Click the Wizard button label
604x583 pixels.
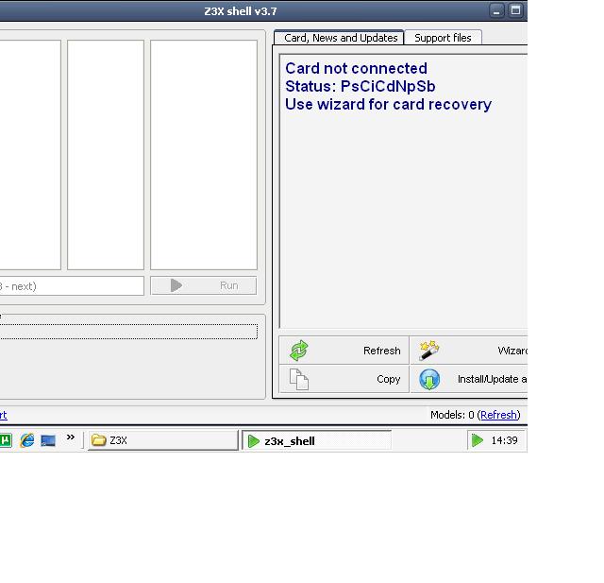tap(512, 351)
